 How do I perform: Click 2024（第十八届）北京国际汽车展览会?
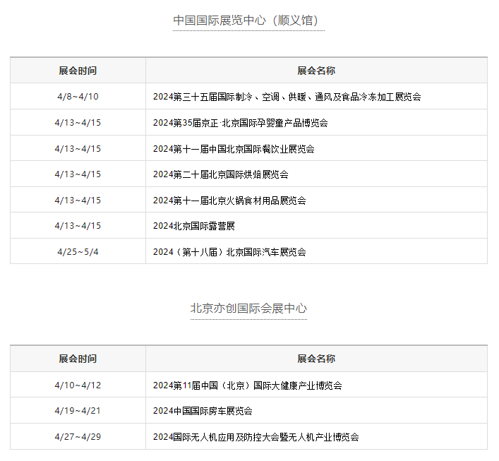229,252
